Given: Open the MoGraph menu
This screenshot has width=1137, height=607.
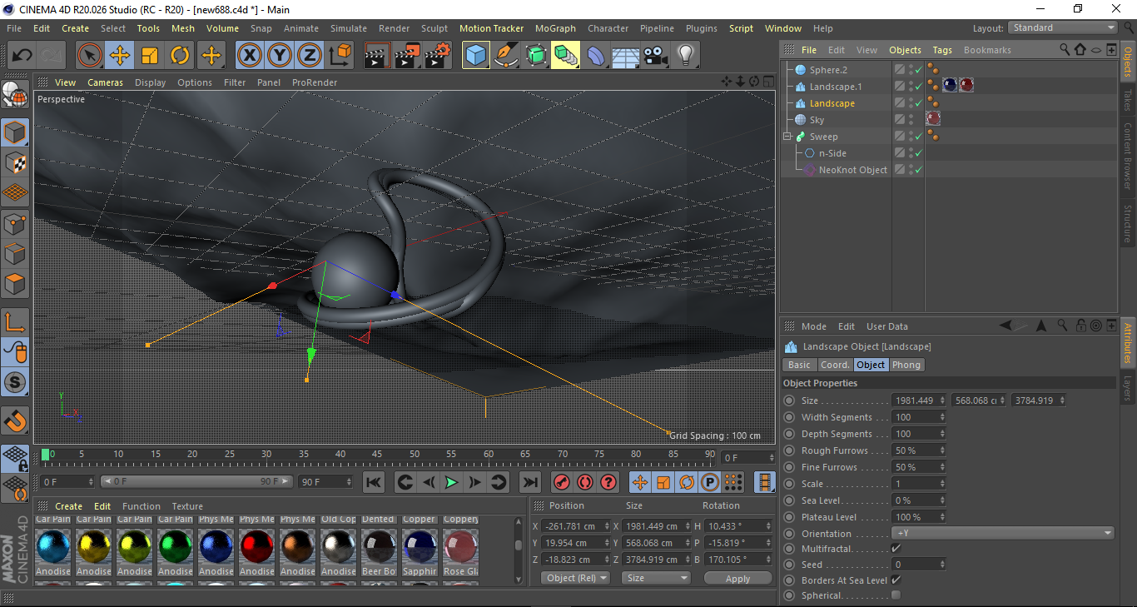Looking at the screenshot, I should point(555,28).
